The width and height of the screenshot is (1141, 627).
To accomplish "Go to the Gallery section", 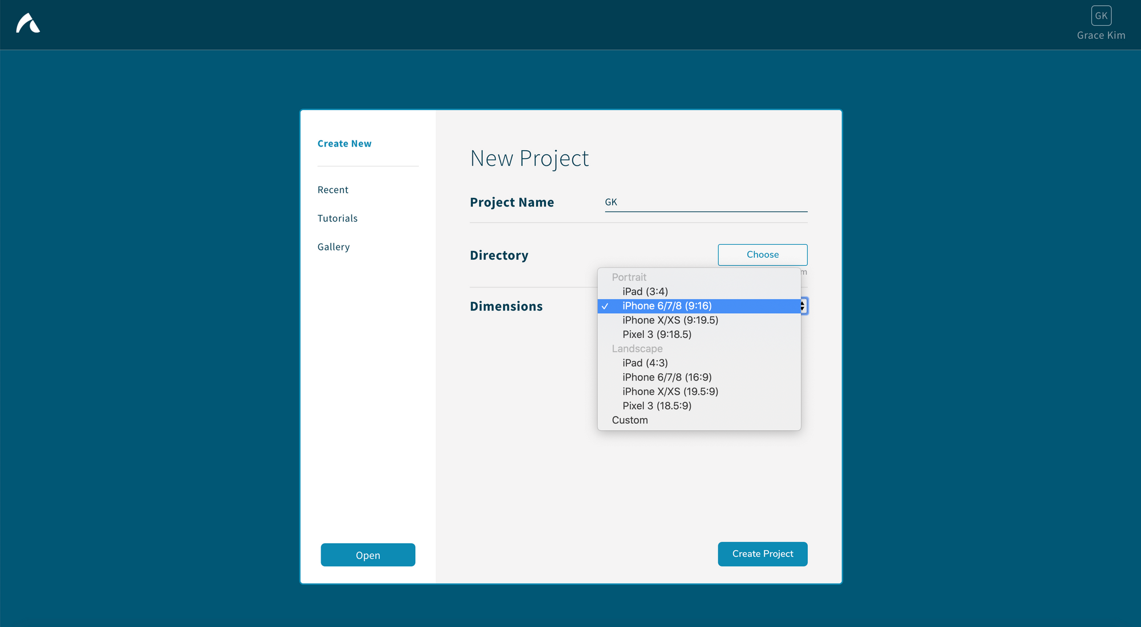I will tap(333, 247).
